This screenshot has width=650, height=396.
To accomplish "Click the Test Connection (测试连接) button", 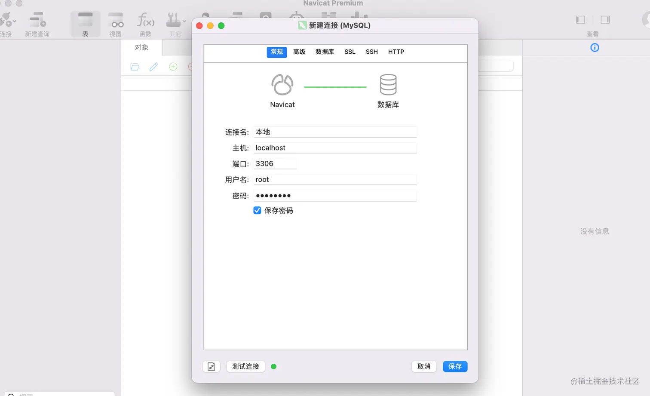I will pos(245,367).
